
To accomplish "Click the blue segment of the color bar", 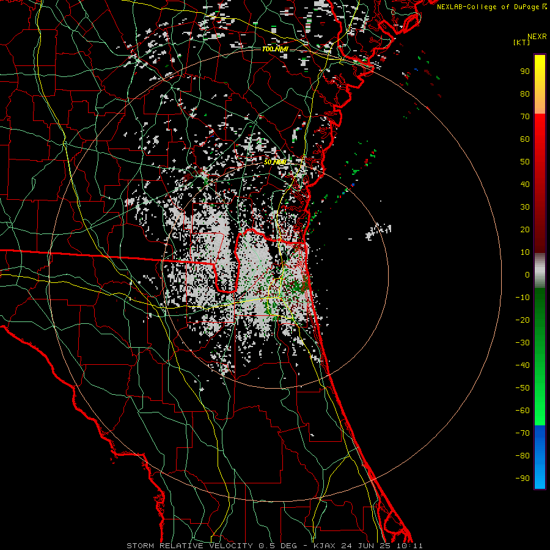I will tap(540, 457).
